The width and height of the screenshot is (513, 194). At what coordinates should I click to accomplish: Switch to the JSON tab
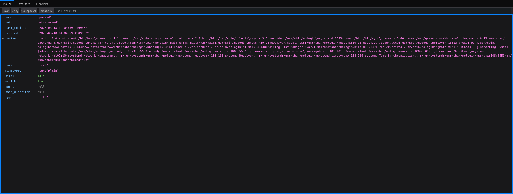(x=7, y=4)
